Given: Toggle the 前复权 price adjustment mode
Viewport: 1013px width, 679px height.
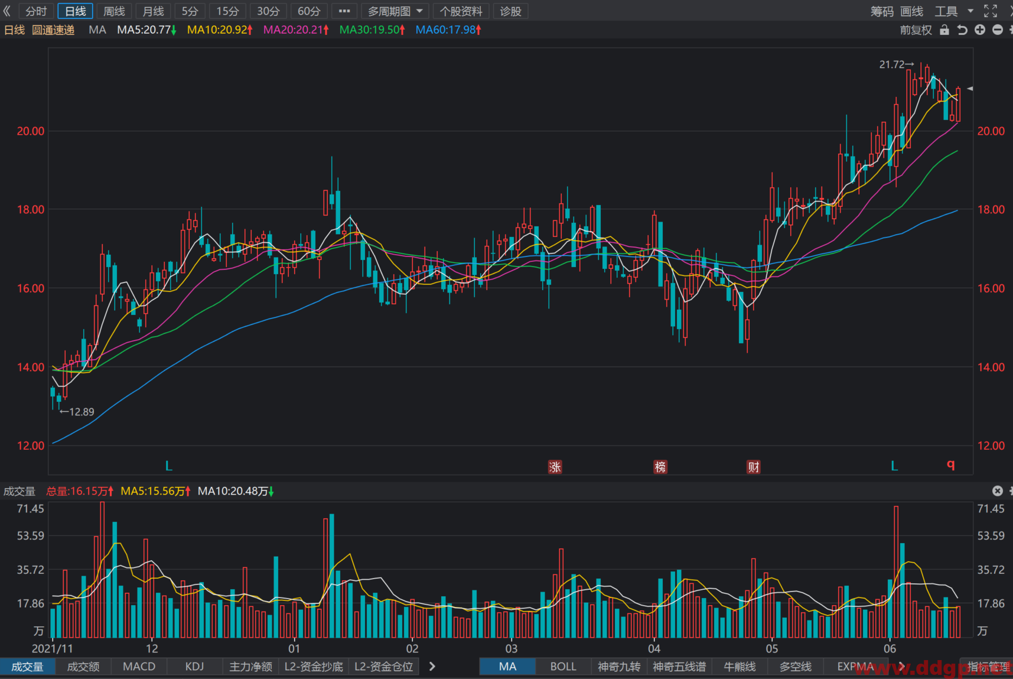Looking at the screenshot, I should pos(916,30).
